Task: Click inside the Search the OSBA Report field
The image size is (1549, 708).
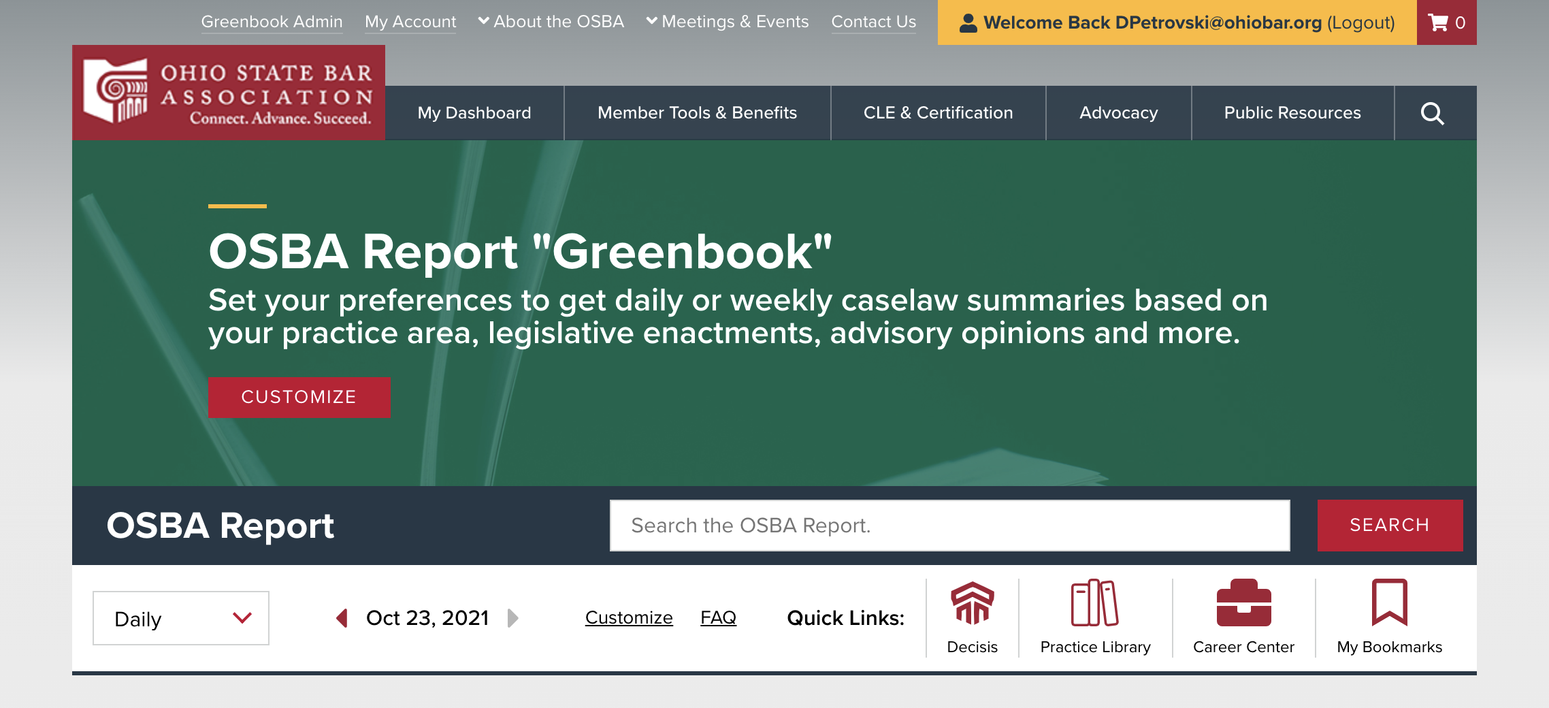Action: tap(949, 525)
